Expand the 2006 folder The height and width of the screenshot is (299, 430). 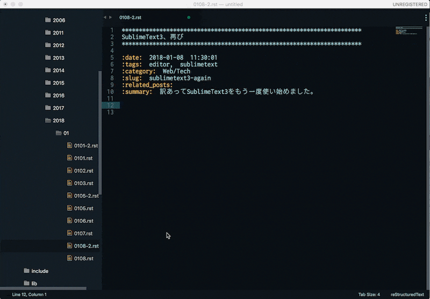coord(59,20)
